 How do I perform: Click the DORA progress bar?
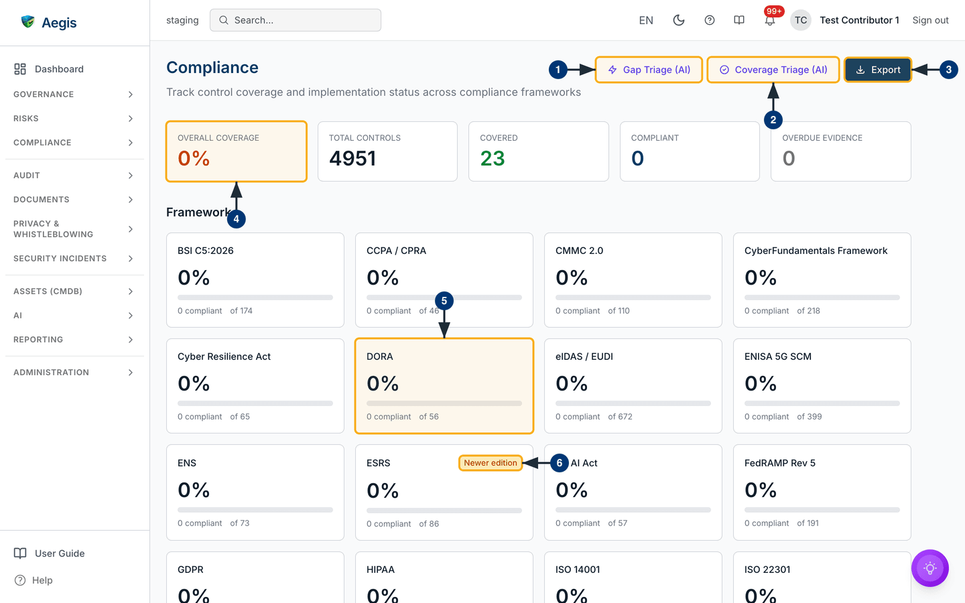point(444,403)
